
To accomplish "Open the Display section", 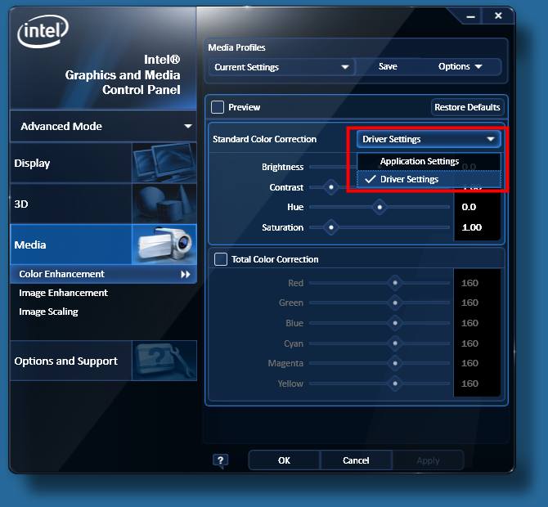I will 103,163.
